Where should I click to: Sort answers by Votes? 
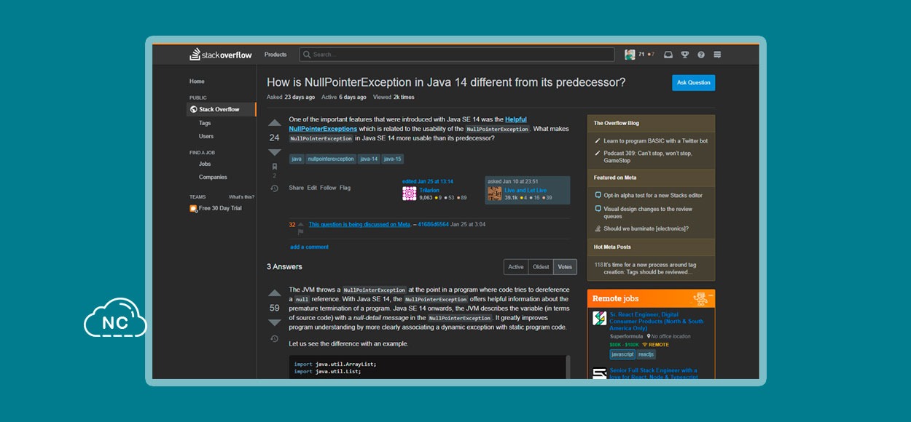pos(565,267)
